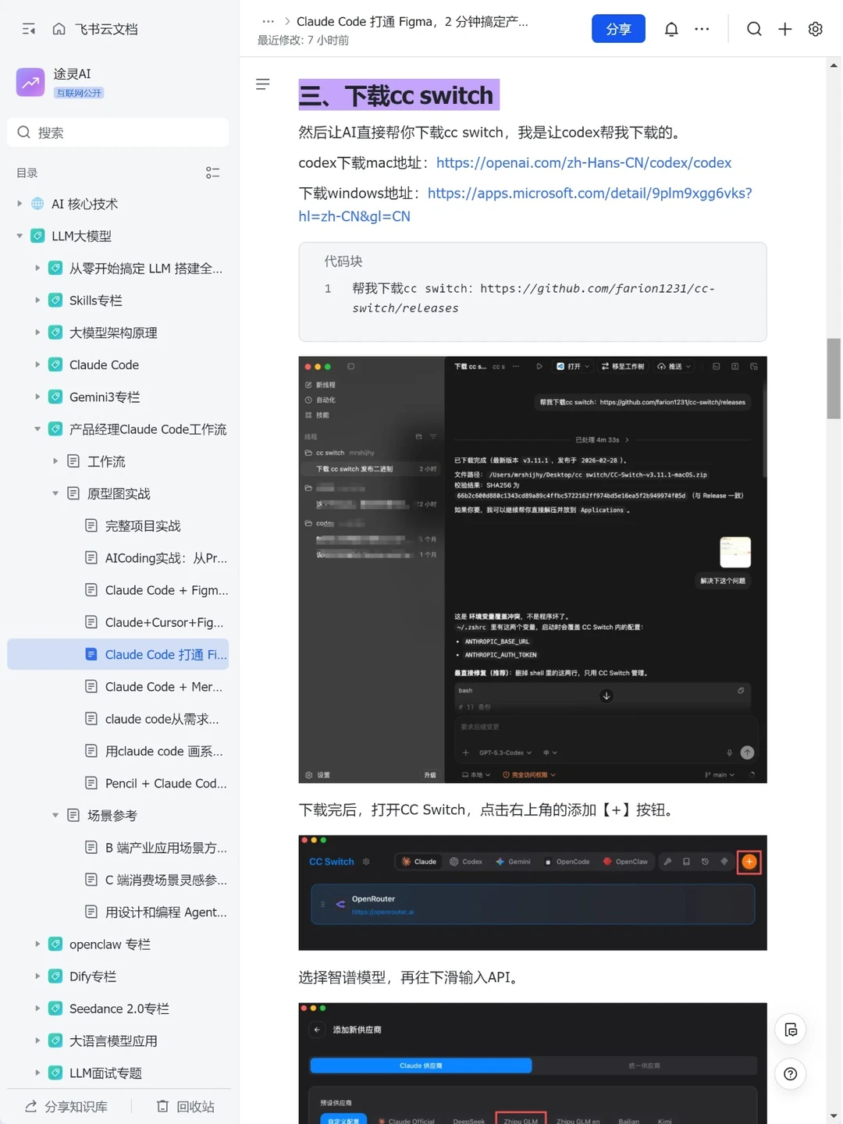Click the 最近修改: 7 小时前 text
The width and height of the screenshot is (843, 1124).
(303, 40)
